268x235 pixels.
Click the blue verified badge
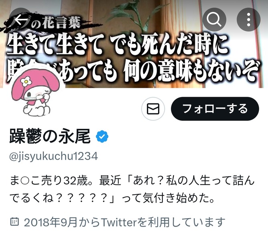click(102, 136)
